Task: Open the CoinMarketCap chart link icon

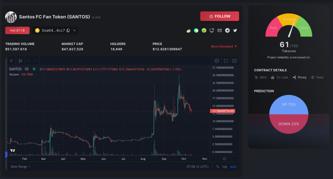Action: 189,31
